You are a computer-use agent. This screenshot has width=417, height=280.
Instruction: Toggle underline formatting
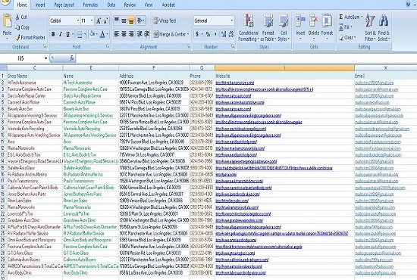coord(67,34)
